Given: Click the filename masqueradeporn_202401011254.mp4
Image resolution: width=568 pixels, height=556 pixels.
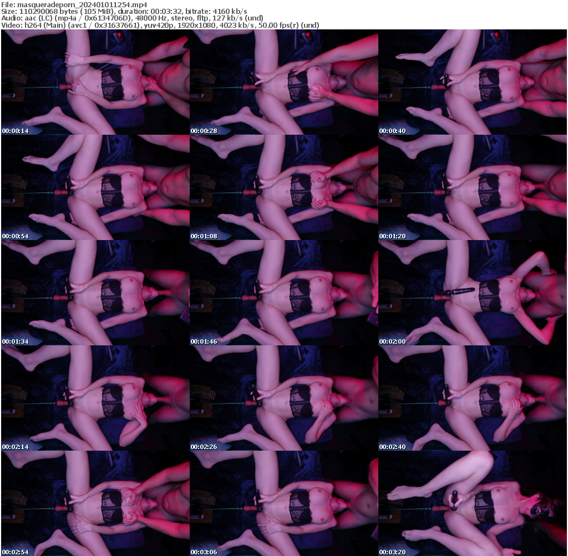Looking at the screenshot, I should 74,4.
